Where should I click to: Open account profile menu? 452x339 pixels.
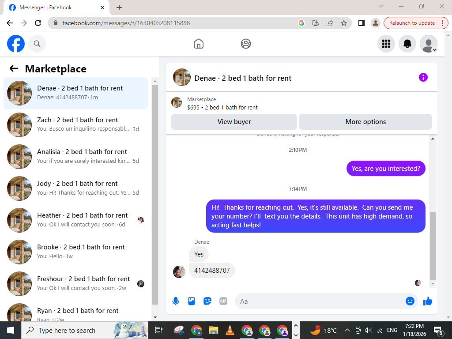[429, 44]
